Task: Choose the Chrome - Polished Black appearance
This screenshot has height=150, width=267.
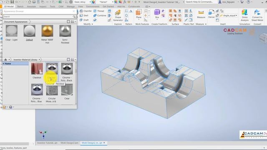Action: (x=67, y=72)
